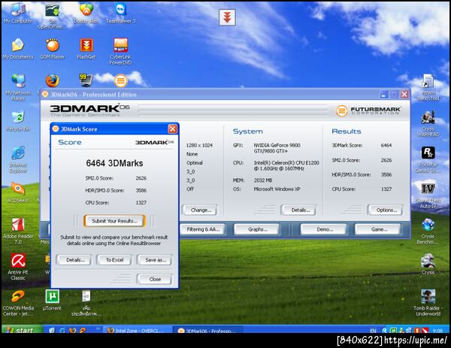This screenshot has height=348, width=451.
Task: Click the Intel Celeron CPU E1200 text
Action: (x=286, y=165)
